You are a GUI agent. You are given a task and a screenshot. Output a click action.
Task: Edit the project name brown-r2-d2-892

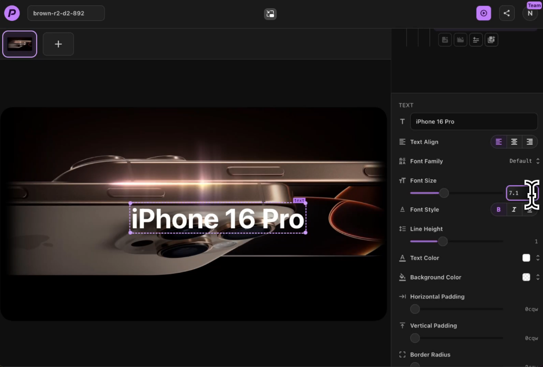pyautogui.click(x=66, y=13)
